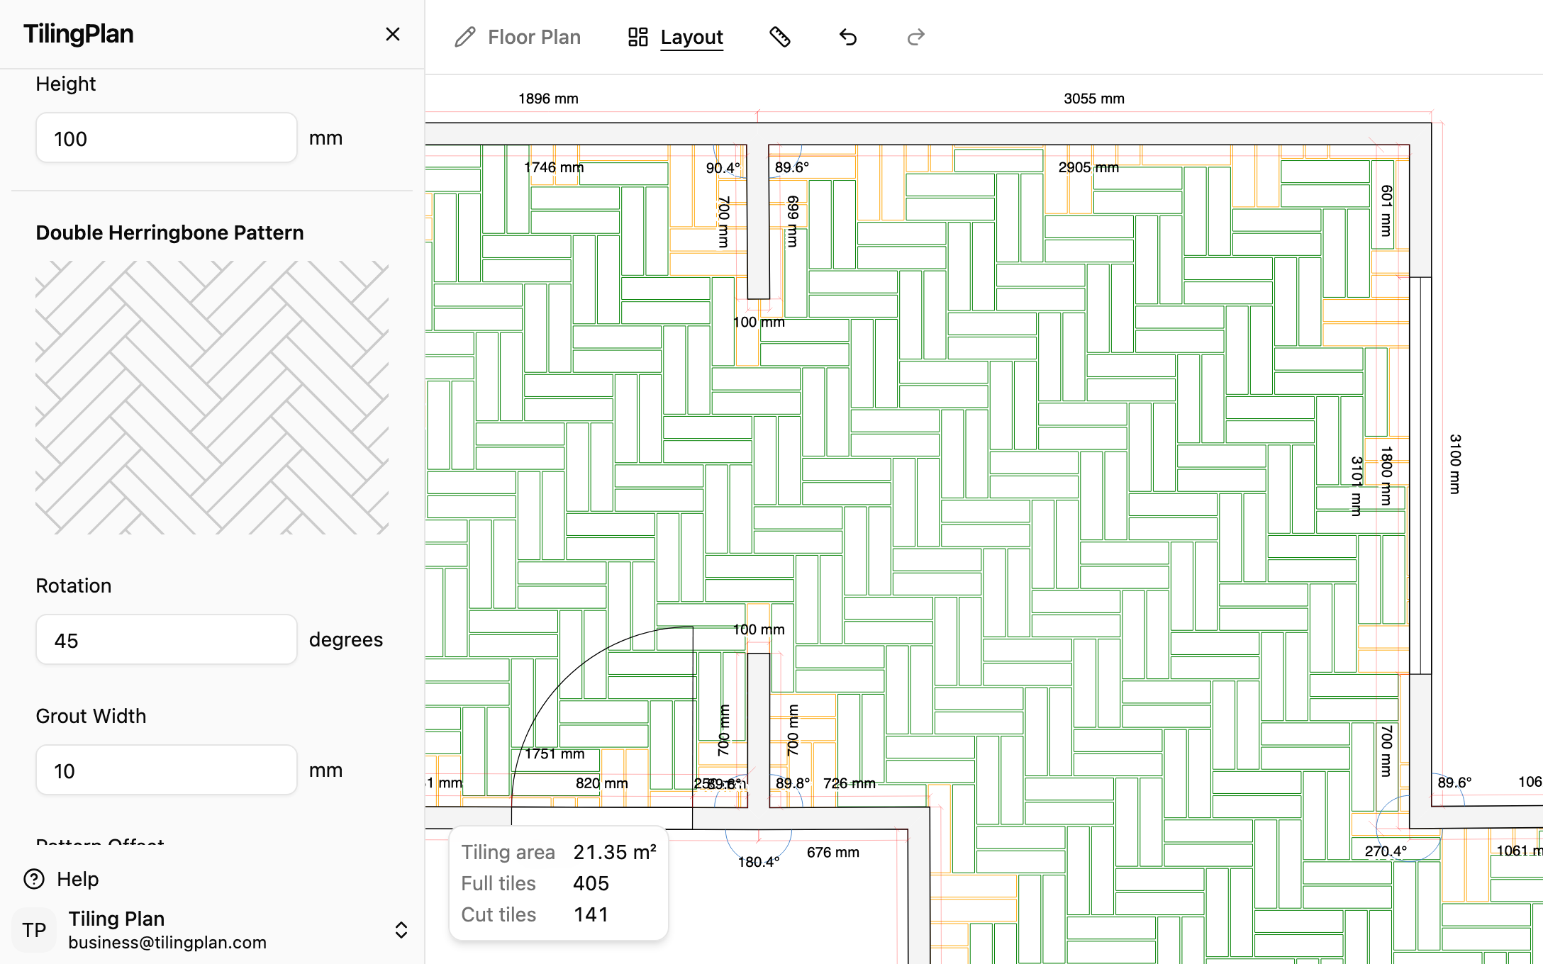Click the Help question mark icon

[x=34, y=879]
